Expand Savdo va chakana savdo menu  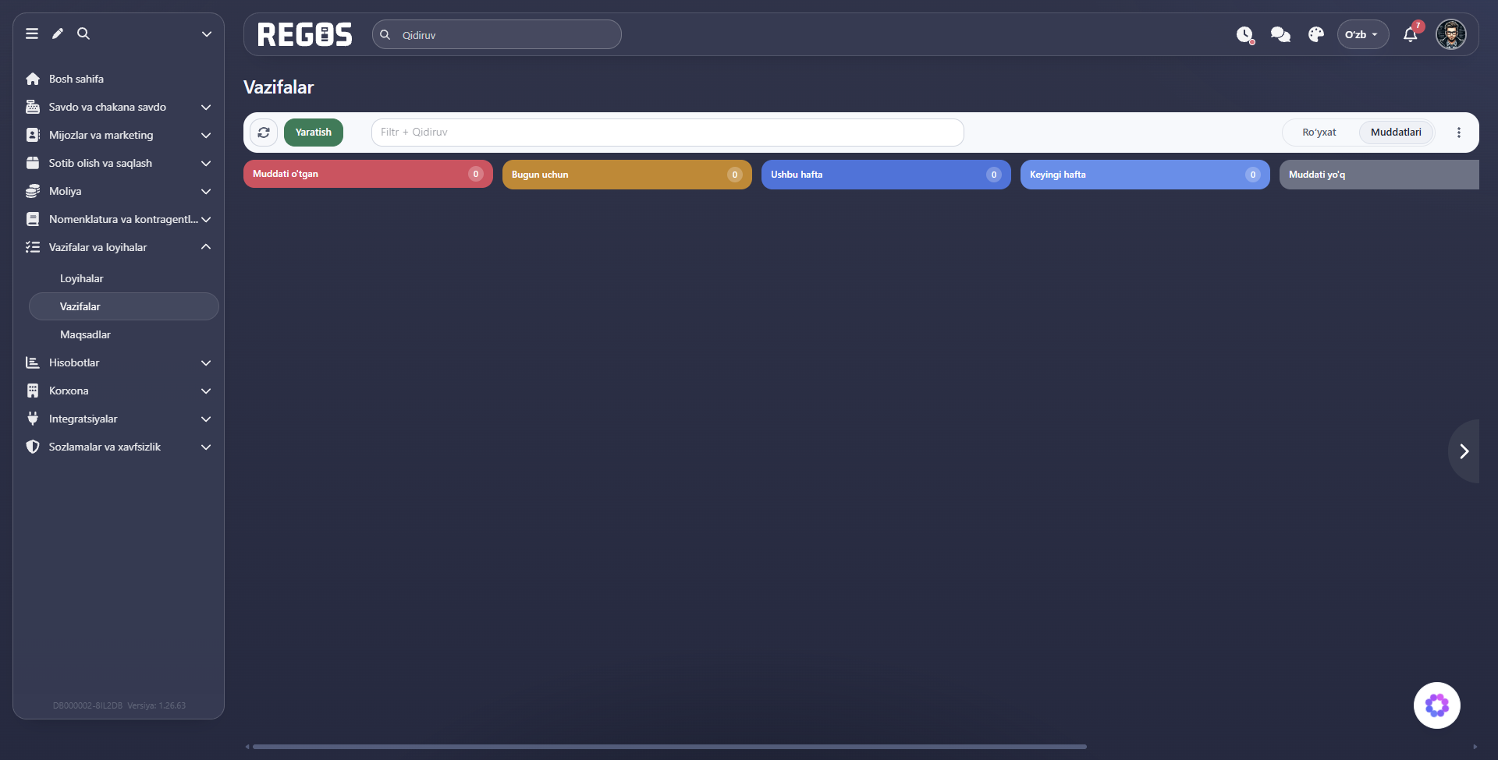[x=119, y=107]
